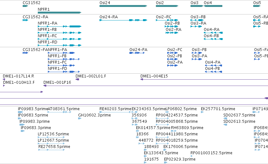The width and height of the screenshot is (268, 164).
Task: Select protein Osi4-PA
Action: coord(213,62)
